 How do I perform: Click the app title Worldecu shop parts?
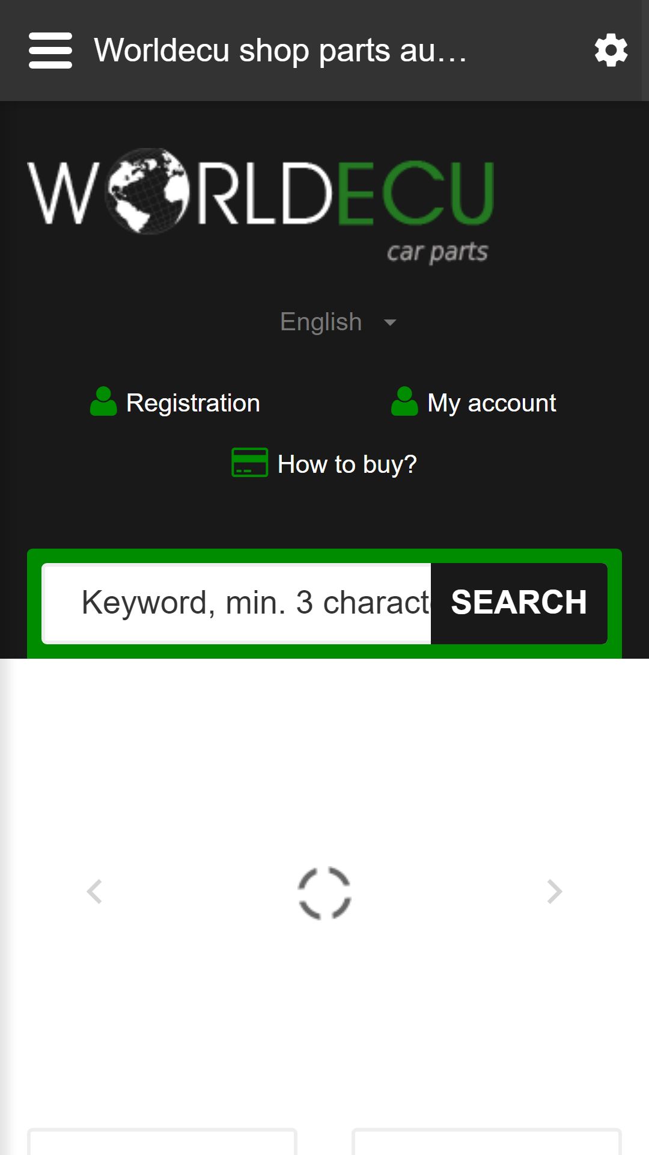click(x=280, y=51)
